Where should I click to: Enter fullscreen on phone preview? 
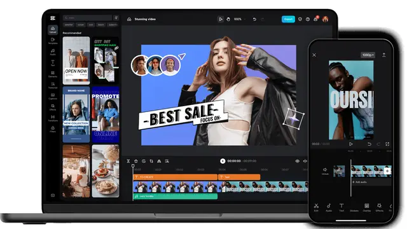coord(387,144)
